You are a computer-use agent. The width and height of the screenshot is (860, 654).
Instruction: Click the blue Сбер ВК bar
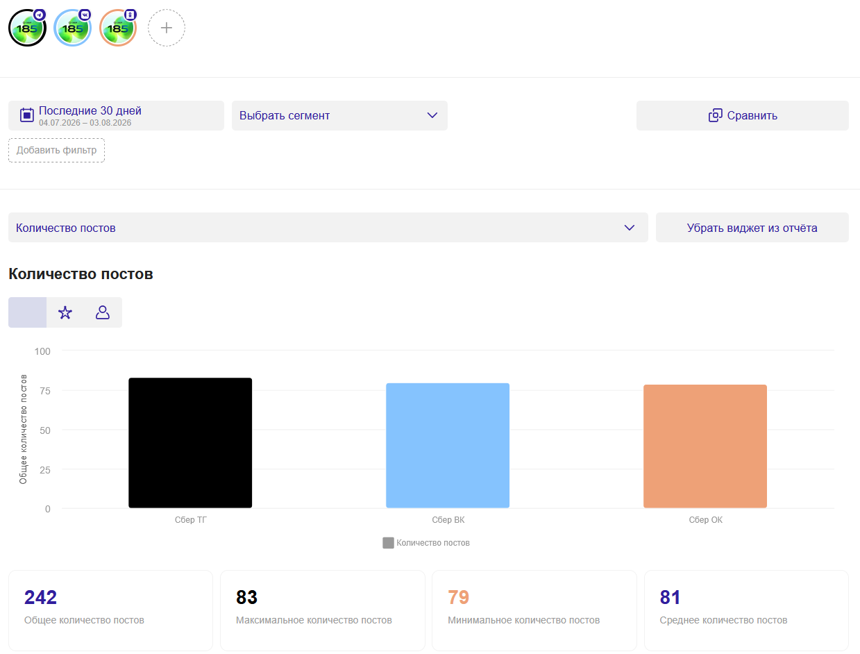tap(448, 446)
